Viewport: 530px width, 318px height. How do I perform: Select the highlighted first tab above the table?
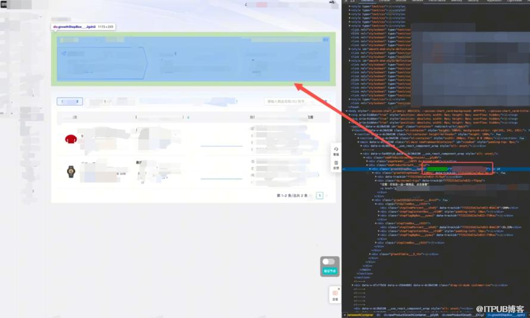[70, 101]
